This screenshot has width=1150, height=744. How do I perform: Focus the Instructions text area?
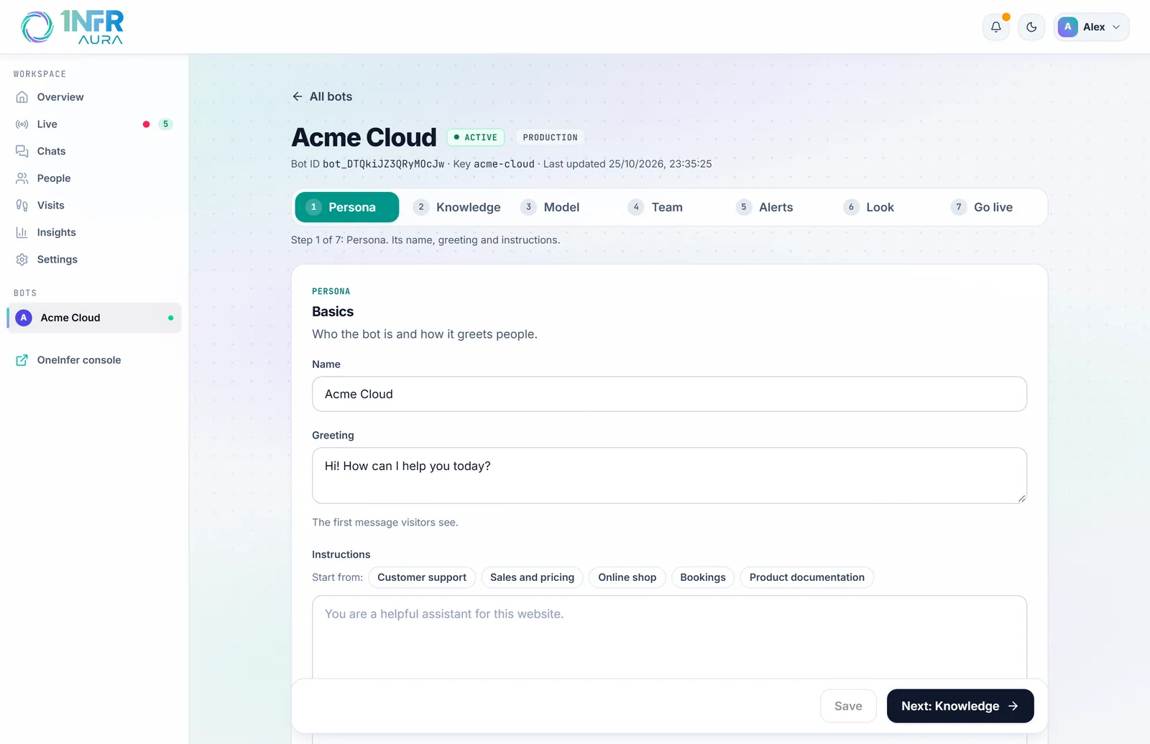[669, 637]
